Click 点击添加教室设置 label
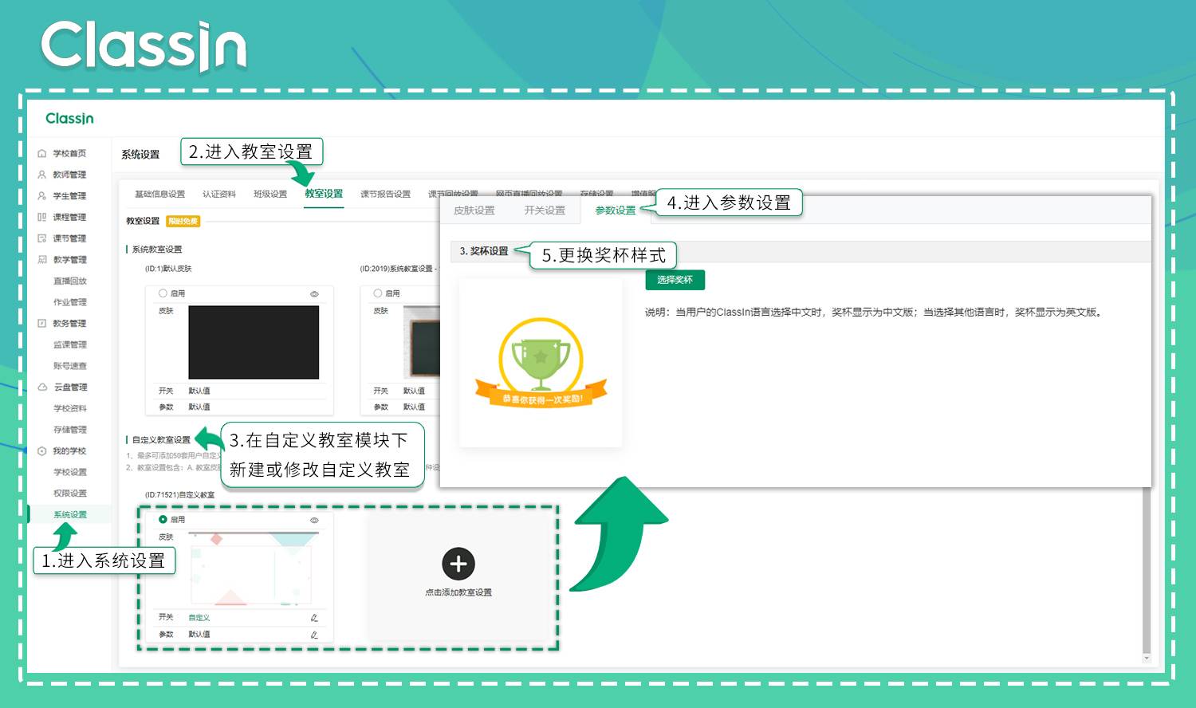 tap(458, 592)
